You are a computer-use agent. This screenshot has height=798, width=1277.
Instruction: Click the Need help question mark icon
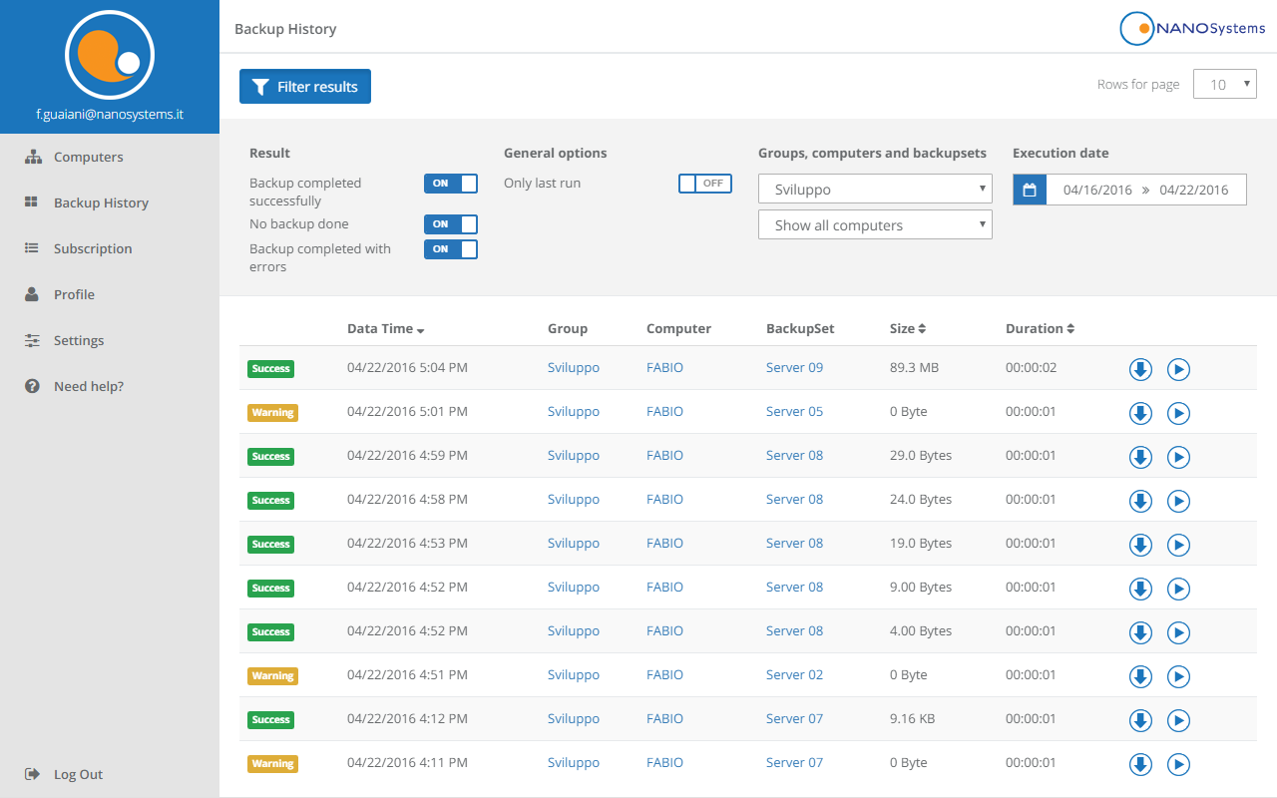[x=32, y=386]
